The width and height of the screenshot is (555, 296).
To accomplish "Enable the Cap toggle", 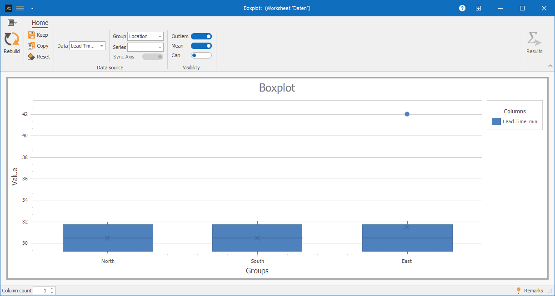I will [201, 55].
